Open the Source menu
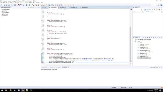Image resolution: width=163 pixels, height=92 pixels. pos(8,3)
